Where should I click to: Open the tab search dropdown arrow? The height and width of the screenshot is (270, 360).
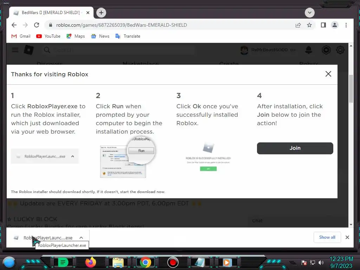pos(309,13)
